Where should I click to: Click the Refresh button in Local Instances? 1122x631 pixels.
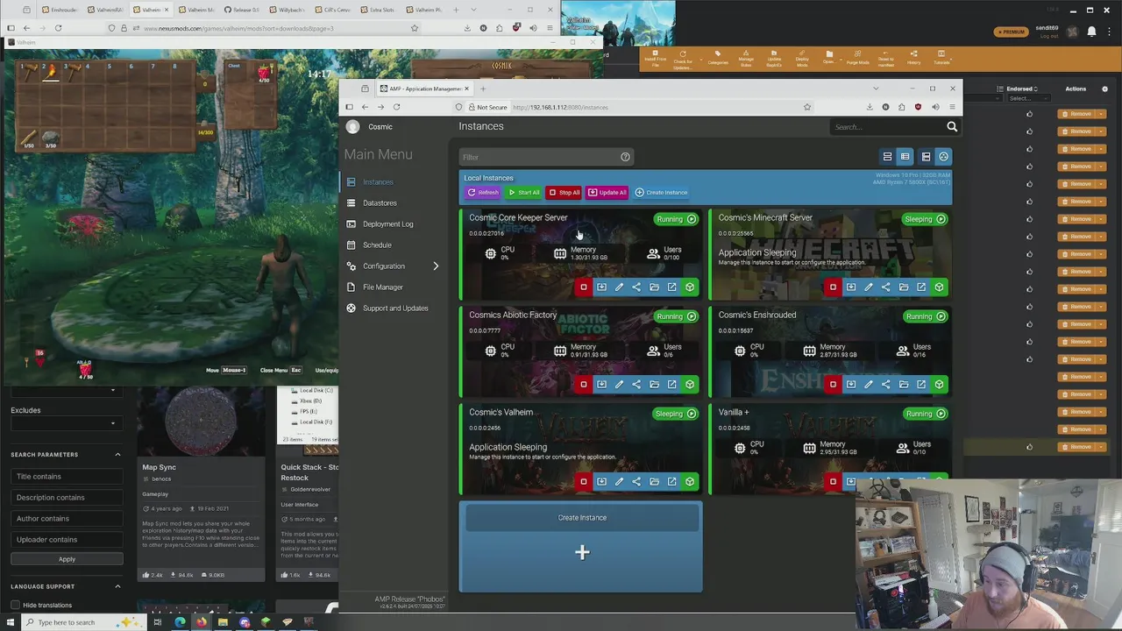[x=483, y=193]
